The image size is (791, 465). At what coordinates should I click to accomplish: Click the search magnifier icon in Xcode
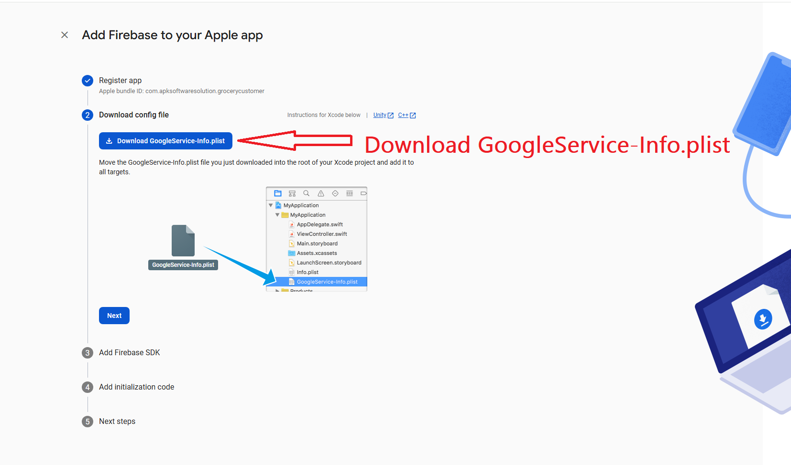(x=307, y=193)
